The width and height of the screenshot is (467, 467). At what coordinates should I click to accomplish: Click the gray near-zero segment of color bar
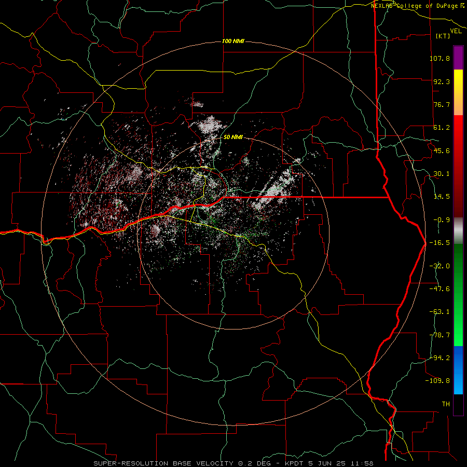tap(458, 231)
